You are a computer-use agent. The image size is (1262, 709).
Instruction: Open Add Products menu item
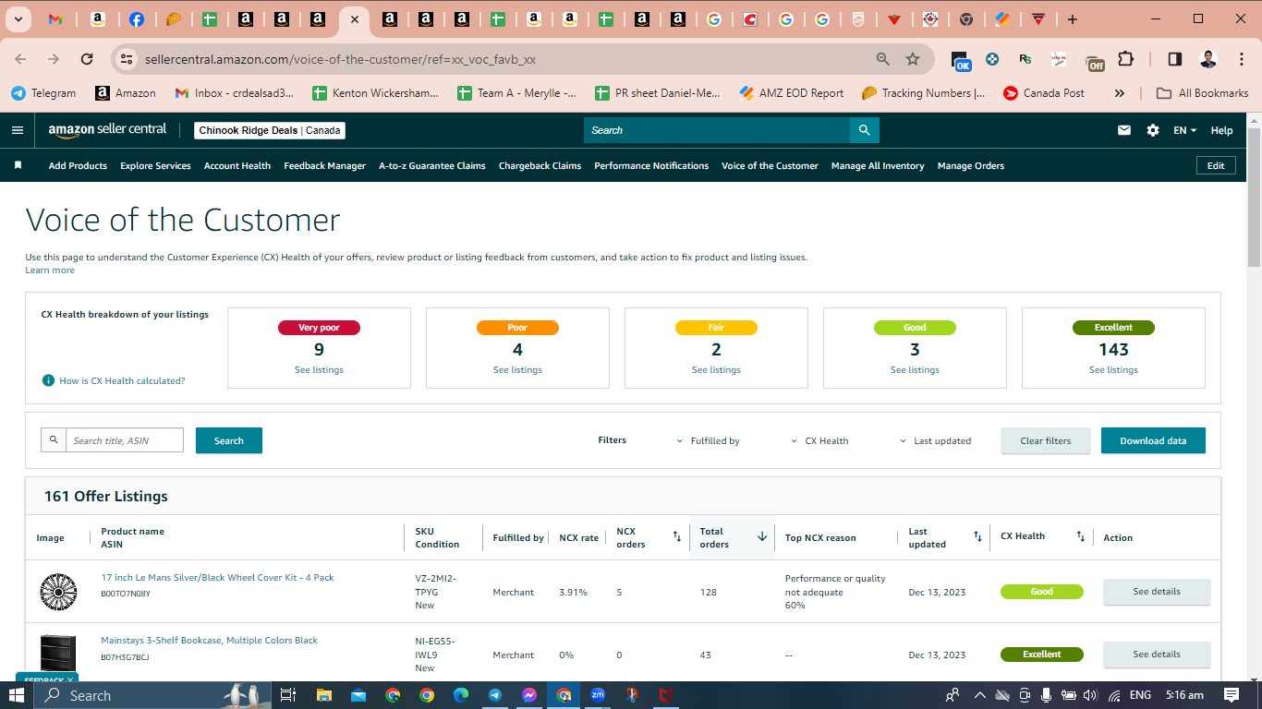(78, 166)
